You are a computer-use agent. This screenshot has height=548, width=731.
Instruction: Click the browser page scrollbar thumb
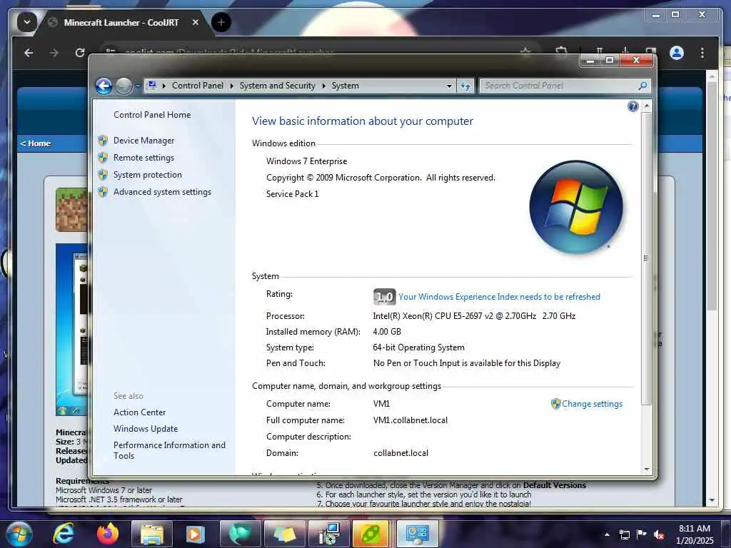pos(712,196)
